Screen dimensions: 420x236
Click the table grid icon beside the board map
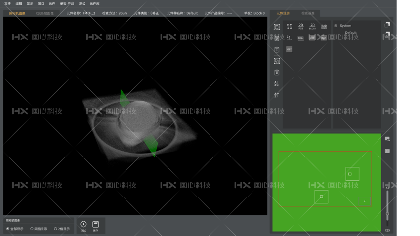point(387,151)
